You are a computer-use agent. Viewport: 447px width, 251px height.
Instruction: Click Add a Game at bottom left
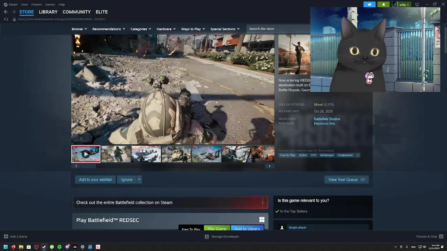click(x=15, y=237)
